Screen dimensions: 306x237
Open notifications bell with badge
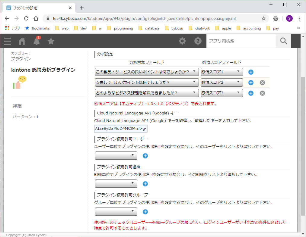[x=37, y=41]
